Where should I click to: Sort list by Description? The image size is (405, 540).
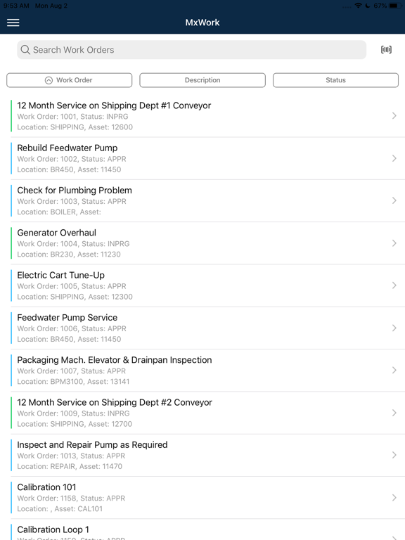click(202, 80)
